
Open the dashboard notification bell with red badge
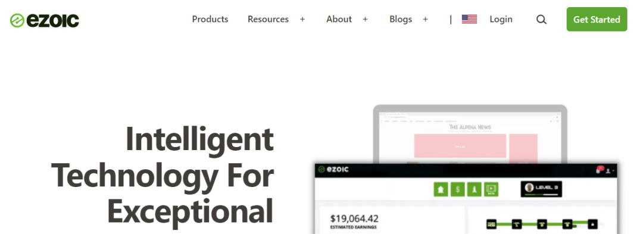coord(599,170)
